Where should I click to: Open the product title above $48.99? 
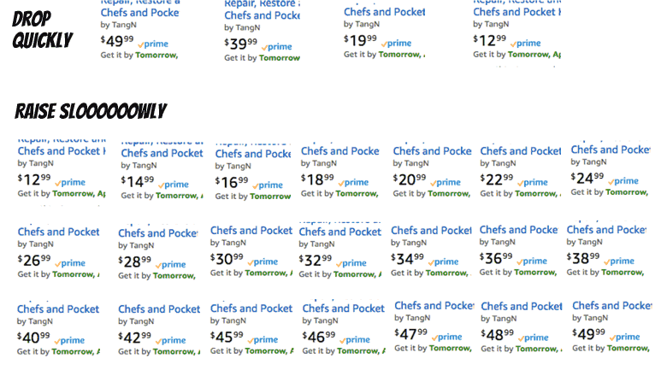coord(522,307)
